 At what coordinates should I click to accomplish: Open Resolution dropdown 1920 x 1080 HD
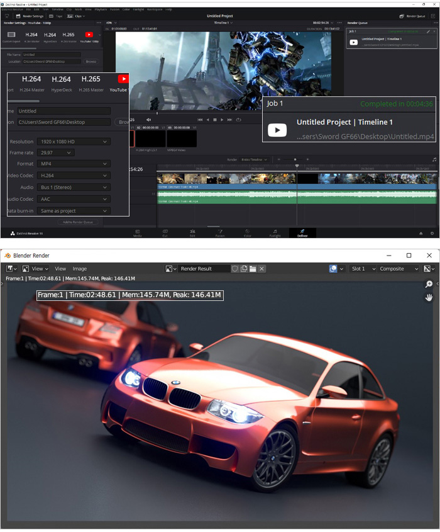[74, 142]
